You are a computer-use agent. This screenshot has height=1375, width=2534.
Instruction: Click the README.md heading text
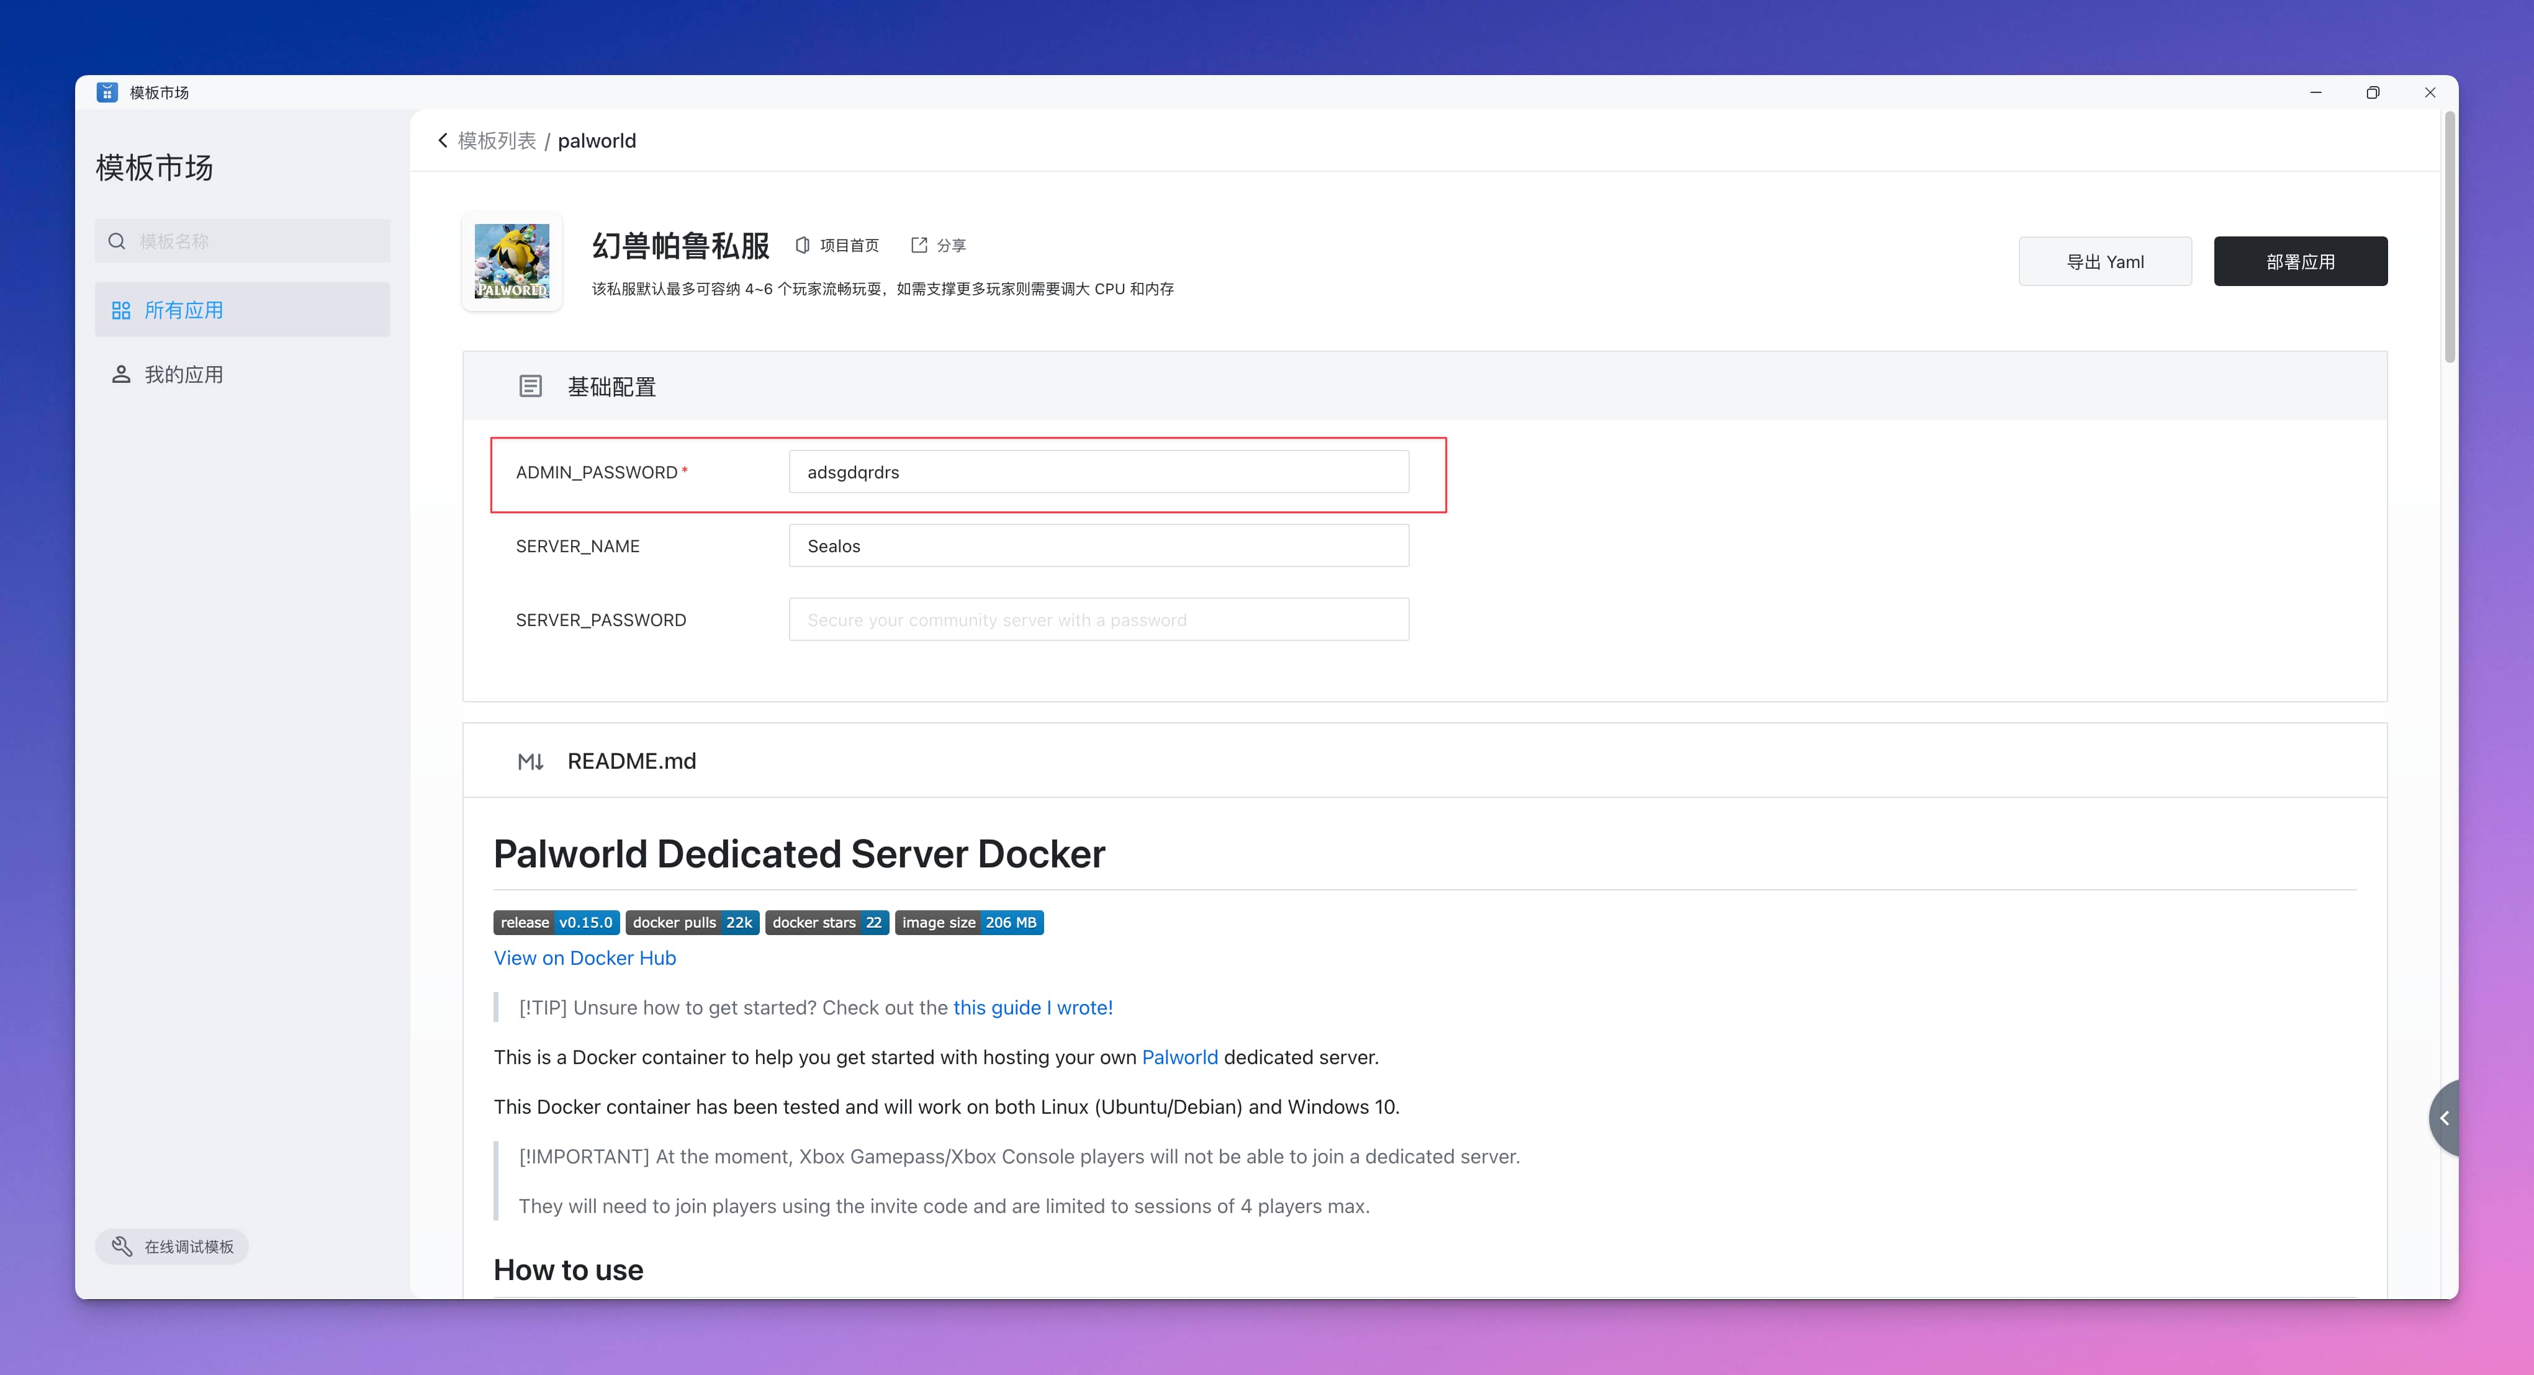coord(631,761)
